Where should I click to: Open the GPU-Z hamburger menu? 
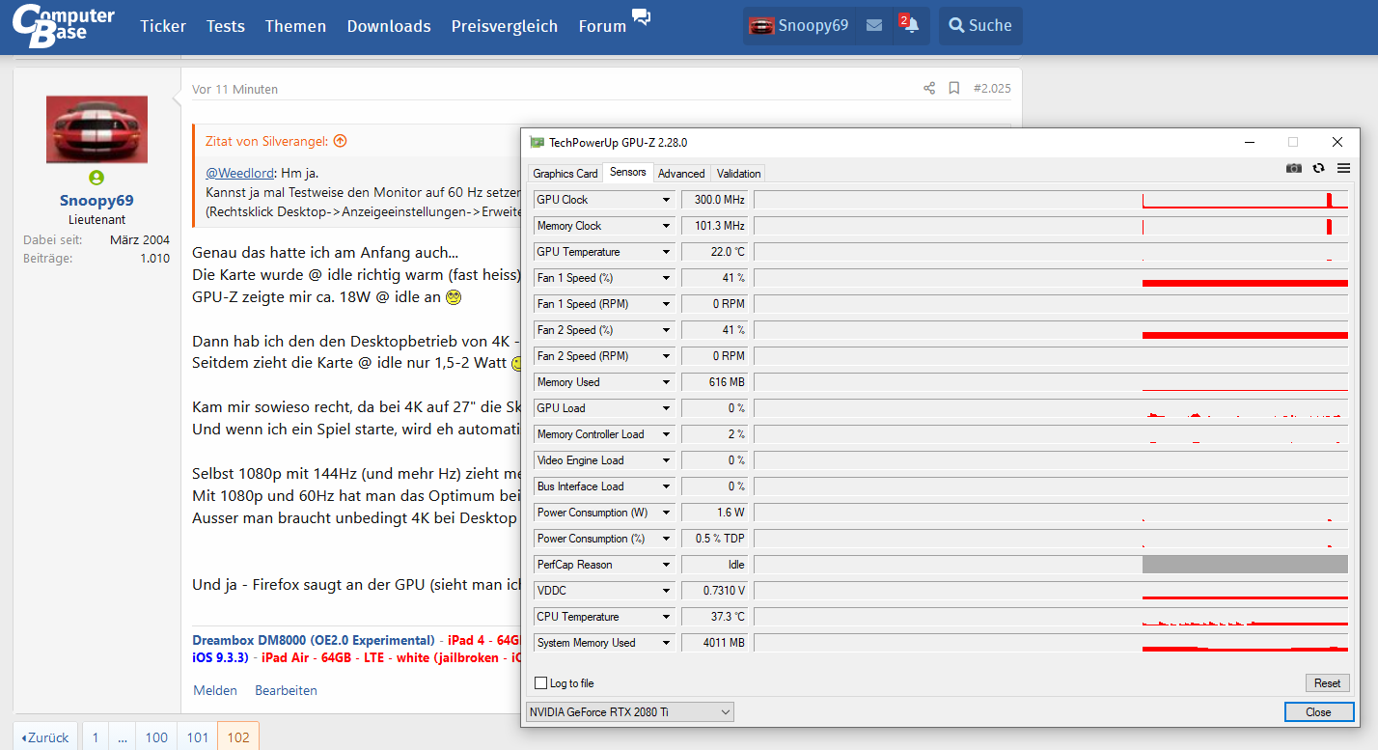coord(1343,168)
